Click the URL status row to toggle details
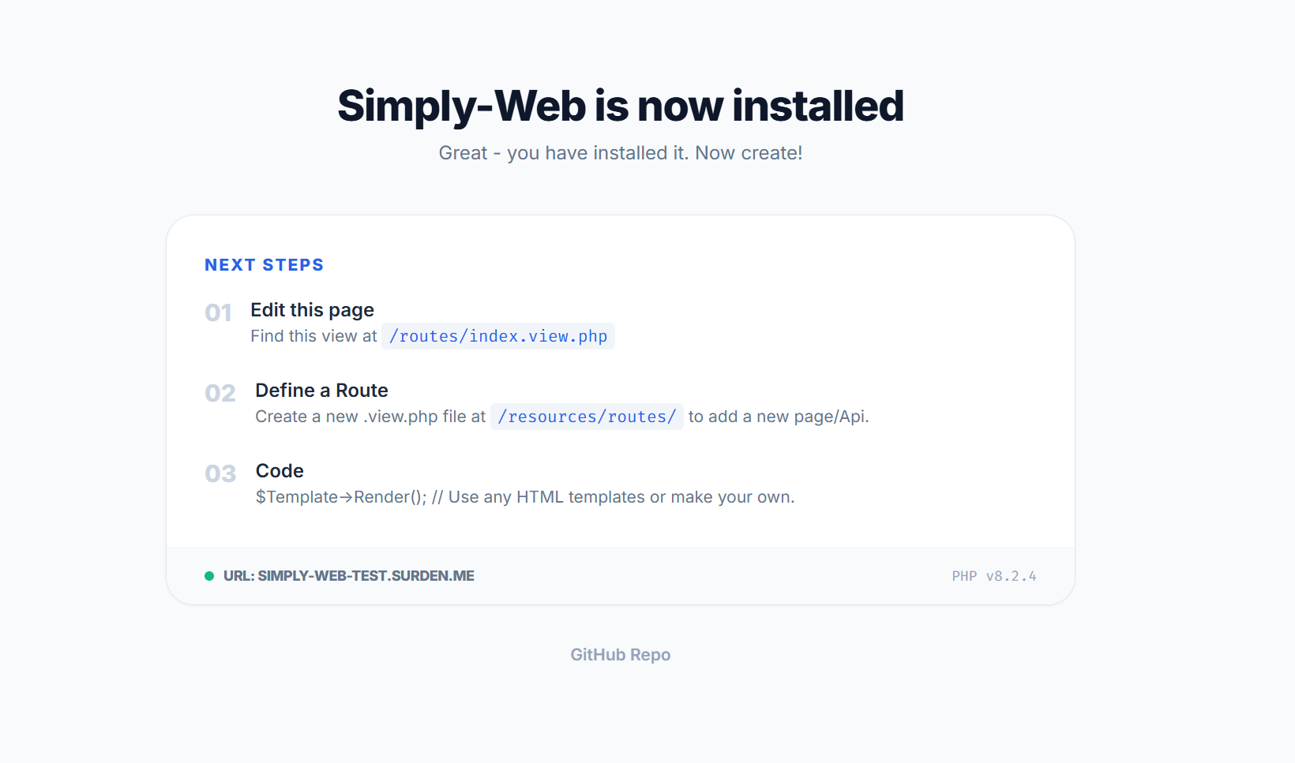This screenshot has height=763, width=1295. click(348, 576)
